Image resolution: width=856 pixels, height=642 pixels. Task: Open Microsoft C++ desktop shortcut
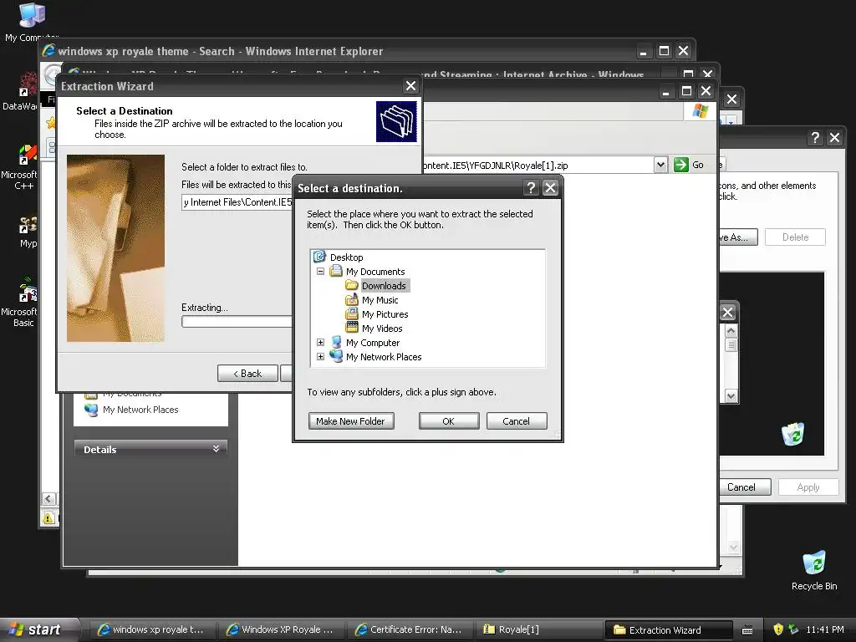point(23,167)
